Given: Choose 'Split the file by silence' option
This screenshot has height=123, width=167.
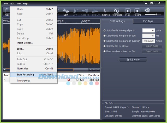Looking at the screenshot, I should [105, 46].
